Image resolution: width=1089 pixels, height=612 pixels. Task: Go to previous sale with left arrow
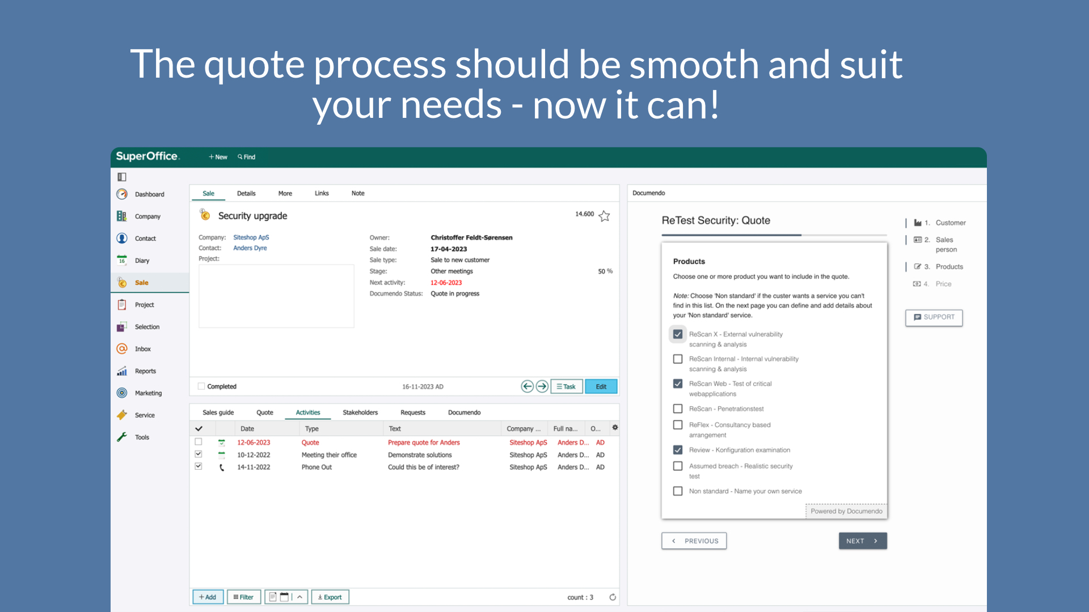pyautogui.click(x=527, y=386)
